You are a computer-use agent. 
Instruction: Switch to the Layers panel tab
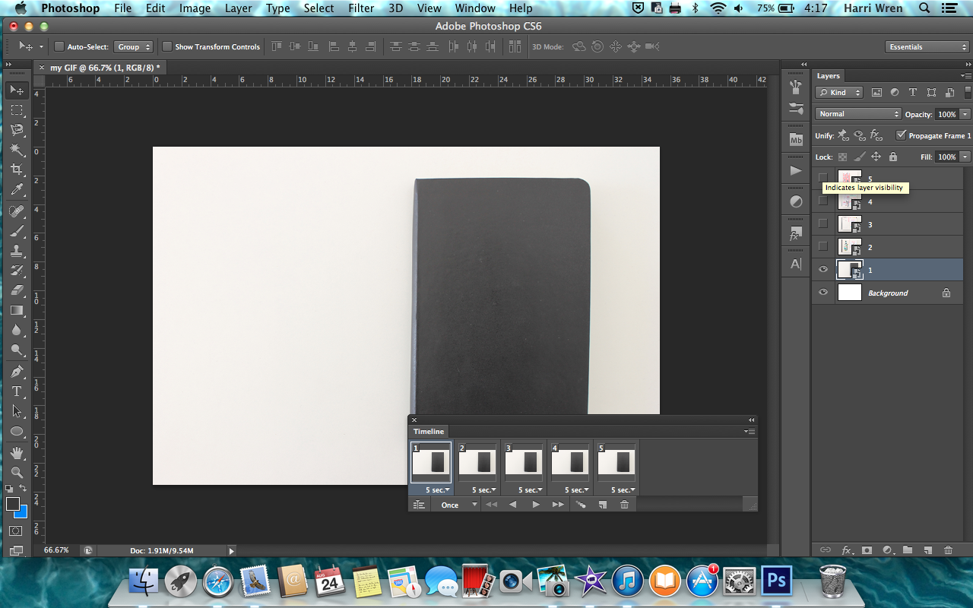click(829, 76)
